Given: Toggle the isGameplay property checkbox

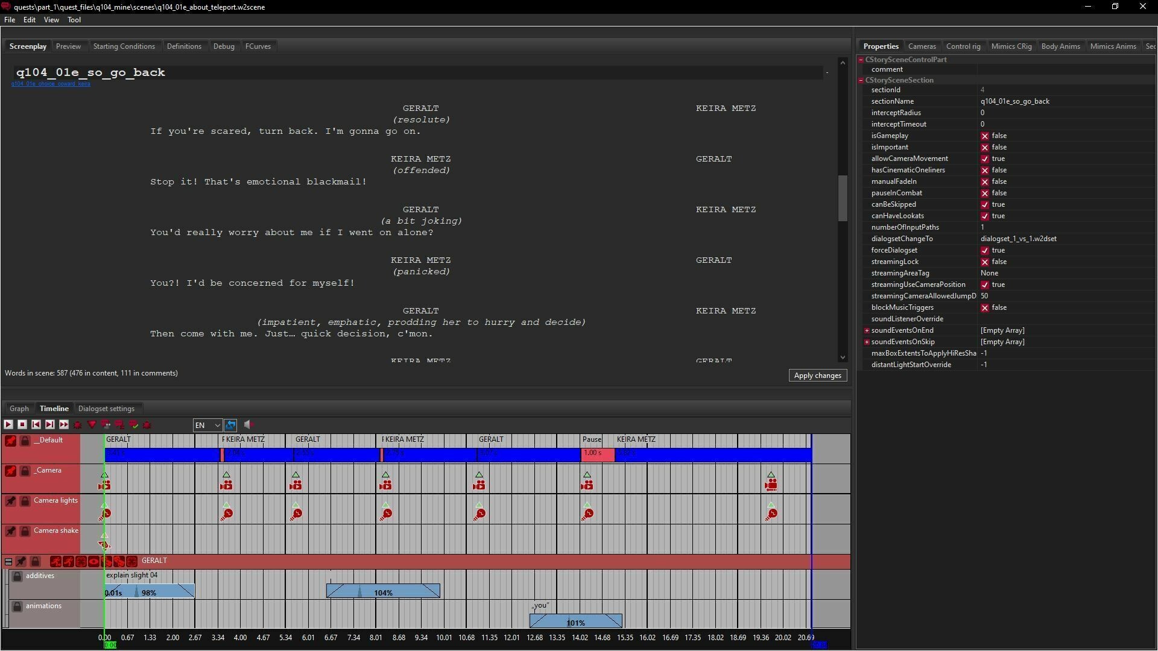Looking at the screenshot, I should [x=986, y=136].
